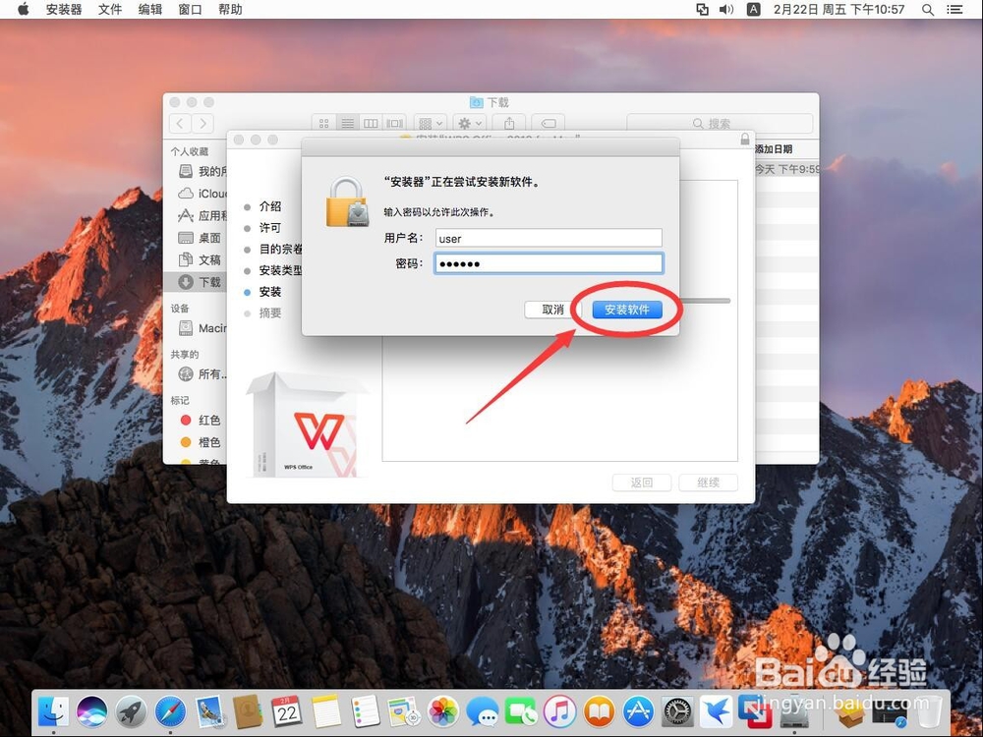Open Mail from the Dock

tap(209, 711)
